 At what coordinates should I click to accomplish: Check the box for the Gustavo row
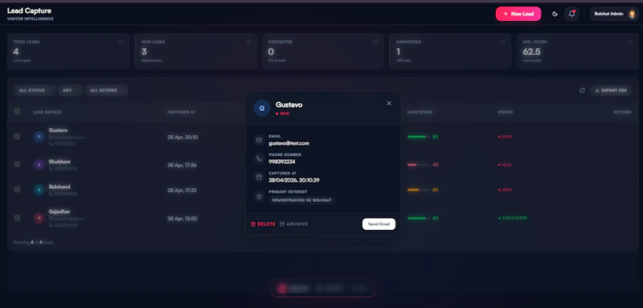[x=17, y=136]
